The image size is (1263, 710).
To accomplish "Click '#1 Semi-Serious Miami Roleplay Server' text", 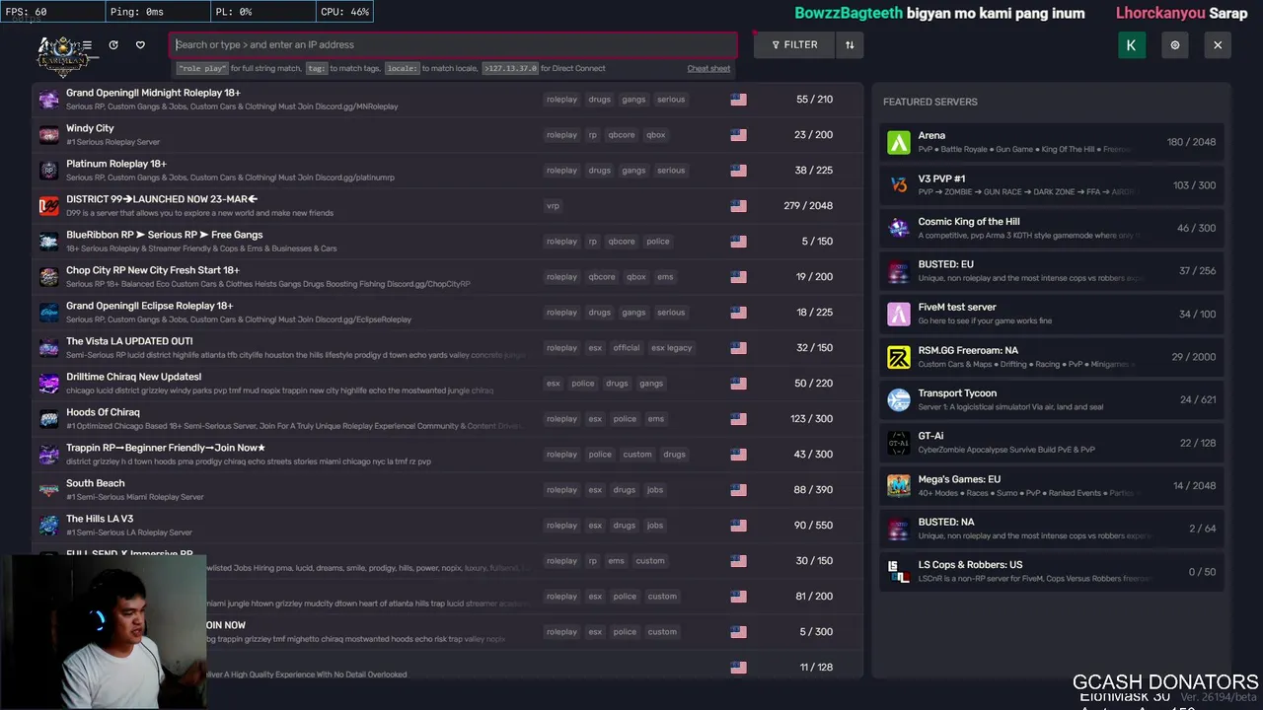I will pos(135,497).
